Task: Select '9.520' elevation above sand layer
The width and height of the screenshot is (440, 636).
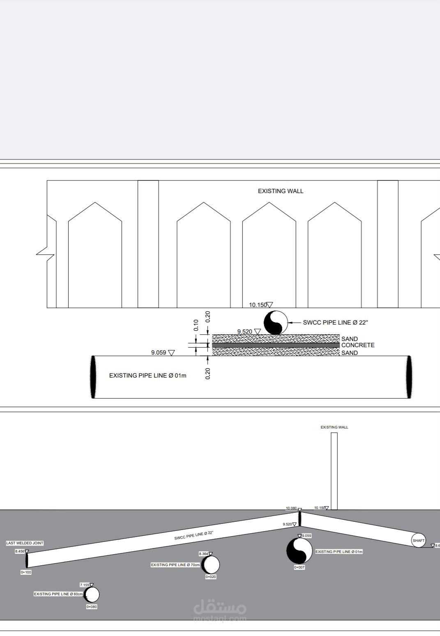Action: pyautogui.click(x=245, y=332)
